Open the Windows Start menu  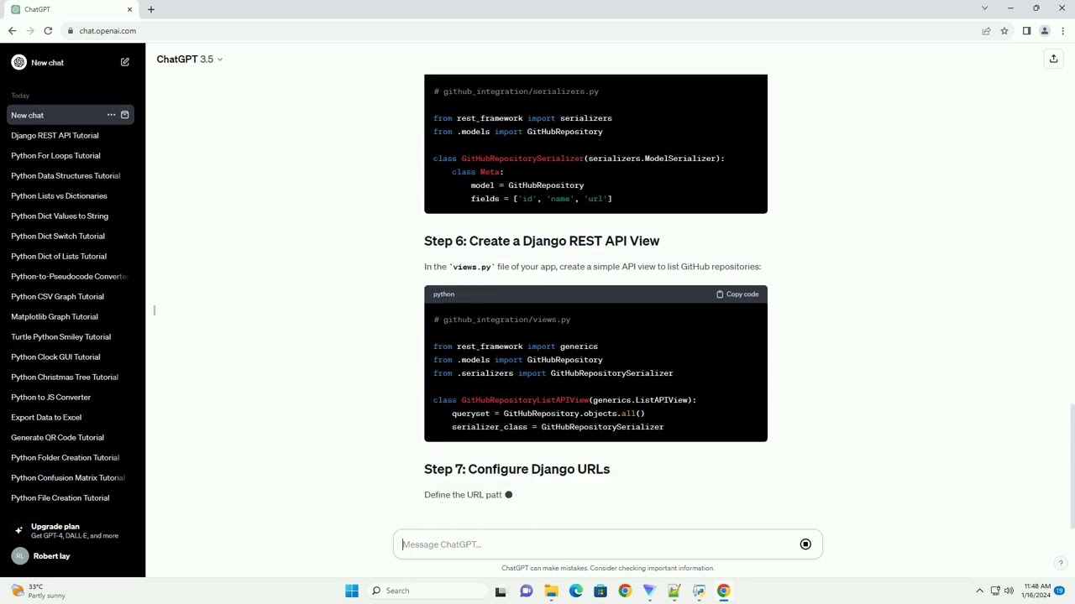coord(352,591)
